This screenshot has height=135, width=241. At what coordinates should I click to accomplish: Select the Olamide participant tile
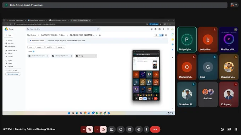click(187, 67)
